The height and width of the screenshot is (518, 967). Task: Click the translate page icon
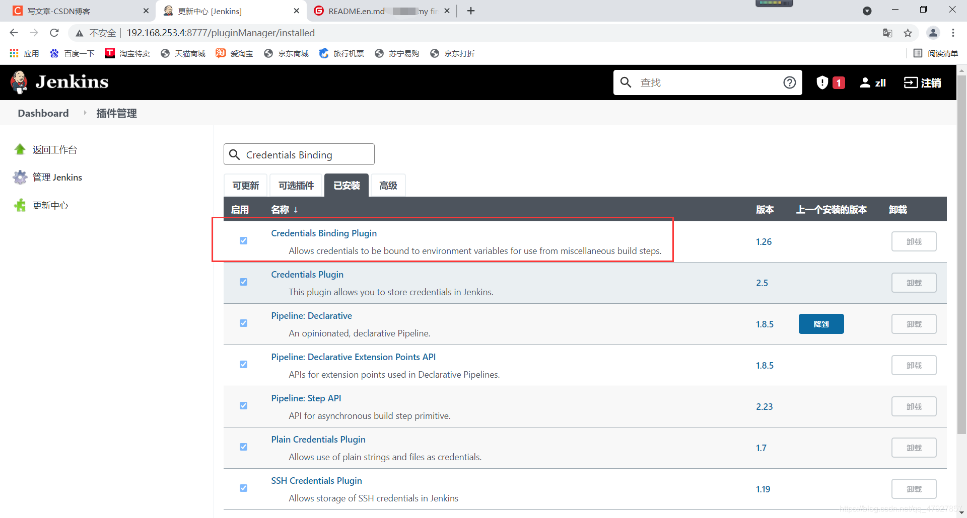pyautogui.click(x=887, y=33)
